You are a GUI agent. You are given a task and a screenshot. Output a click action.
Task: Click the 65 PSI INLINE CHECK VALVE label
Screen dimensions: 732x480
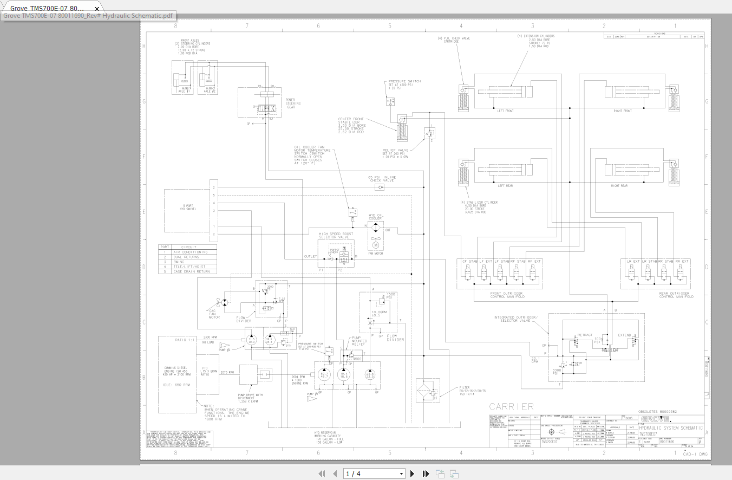382,179
